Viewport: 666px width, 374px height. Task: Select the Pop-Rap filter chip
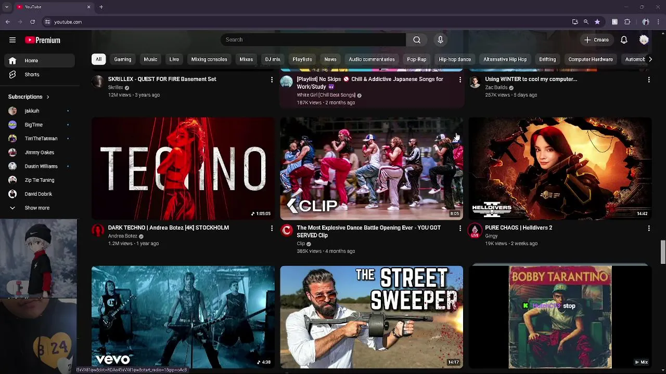tap(417, 59)
